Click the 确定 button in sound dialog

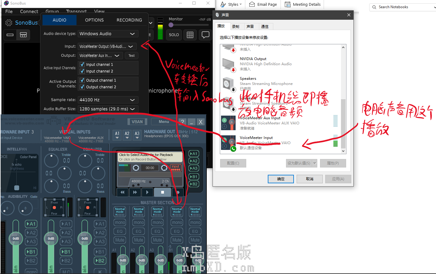[281, 179]
